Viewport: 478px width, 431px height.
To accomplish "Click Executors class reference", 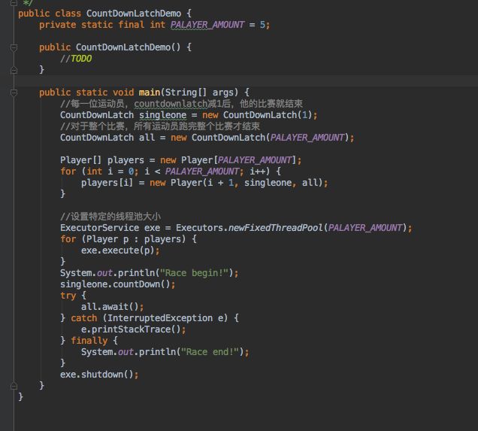I will coord(199,228).
